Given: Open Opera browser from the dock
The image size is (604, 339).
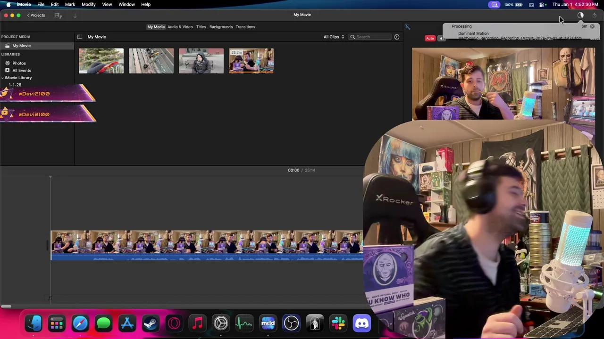Looking at the screenshot, I should (174, 323).
